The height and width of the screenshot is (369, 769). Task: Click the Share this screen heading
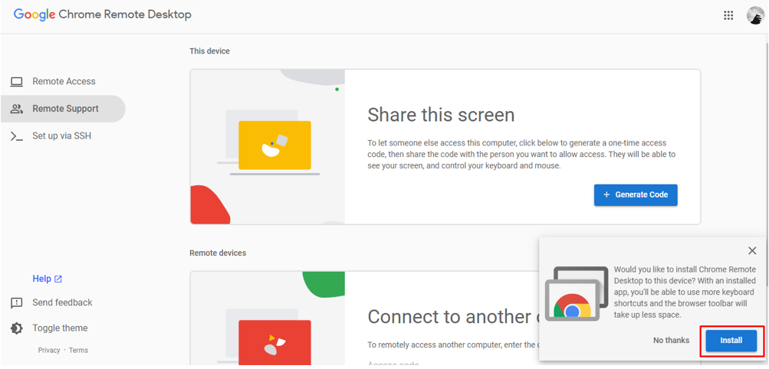[x=441, y=115]
